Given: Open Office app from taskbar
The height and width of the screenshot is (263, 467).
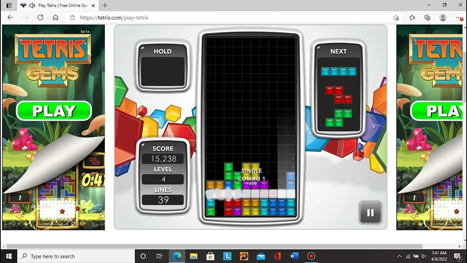Looking at the screenshot, I should pyautogui.click(x=277, y=256).
